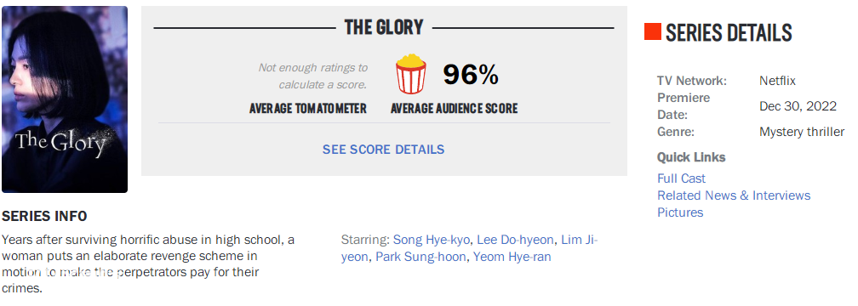Open the Full Cast quick link
The height and width of the screenshot is (306, 858).
pos(681,178)
